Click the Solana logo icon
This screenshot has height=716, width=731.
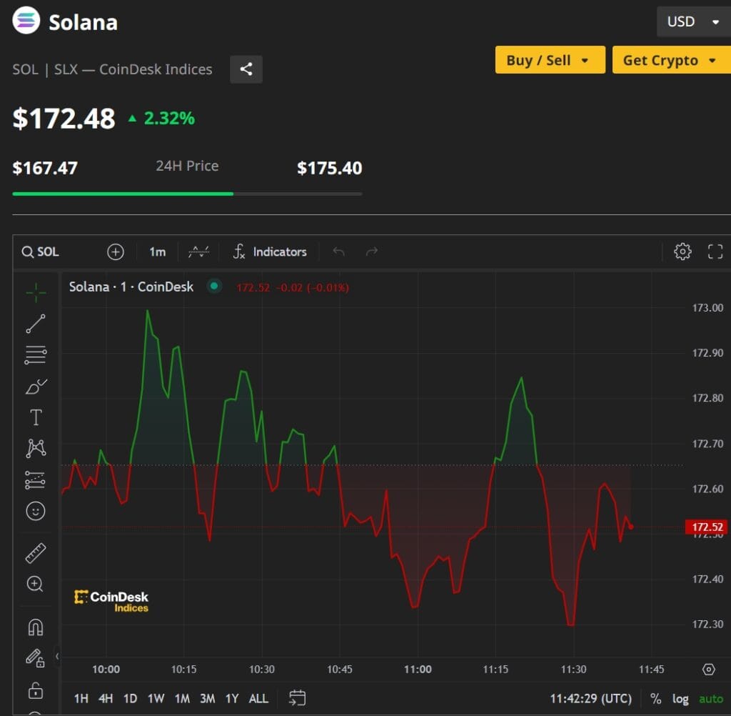pyautogui.click(x=26, y=21)
